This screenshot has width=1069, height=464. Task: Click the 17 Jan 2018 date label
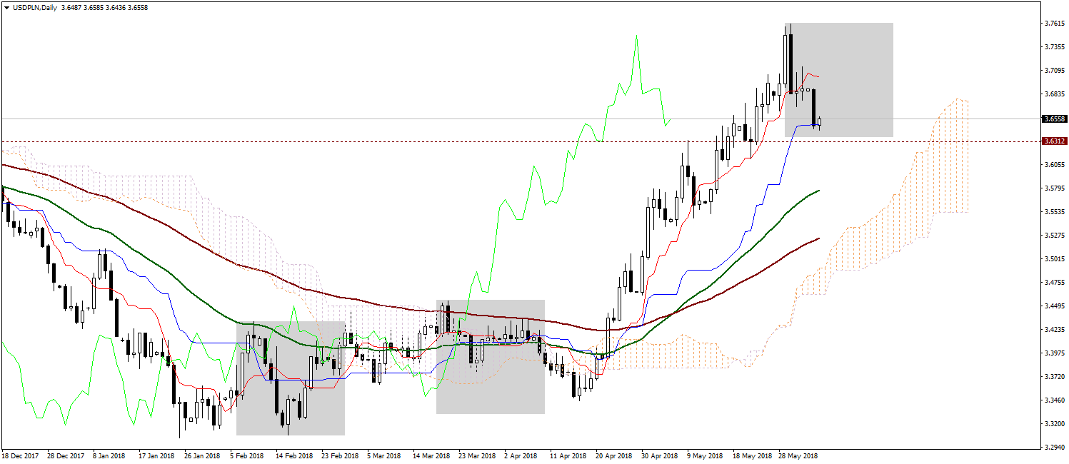tap(156, 455)
